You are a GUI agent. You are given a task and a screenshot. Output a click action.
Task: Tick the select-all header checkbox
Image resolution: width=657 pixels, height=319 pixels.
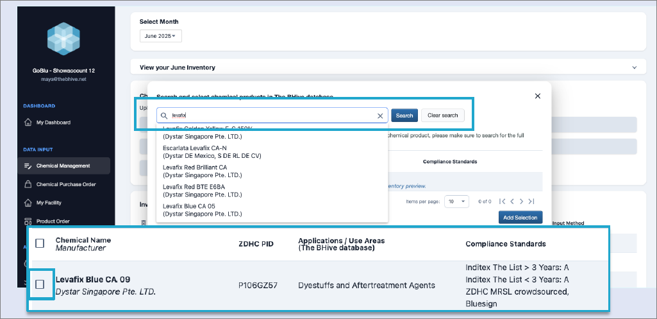coord(40,243)
